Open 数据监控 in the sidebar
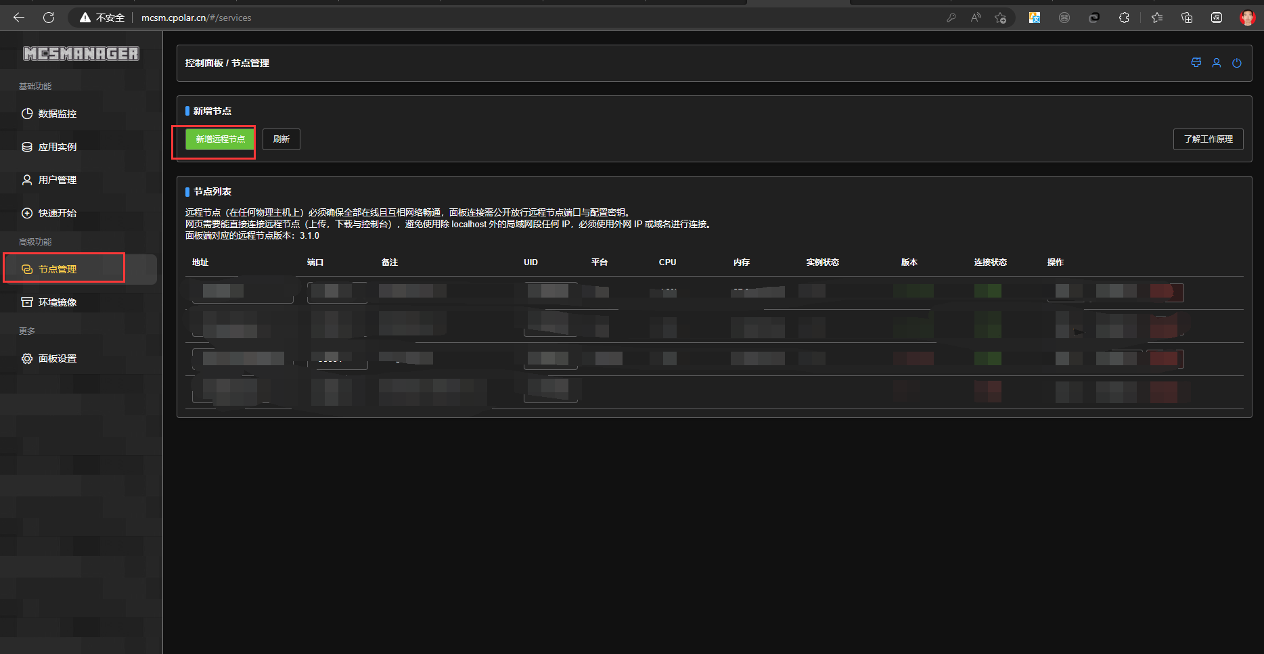Viewport: 1264px width, 654px height. click(58, 114)
